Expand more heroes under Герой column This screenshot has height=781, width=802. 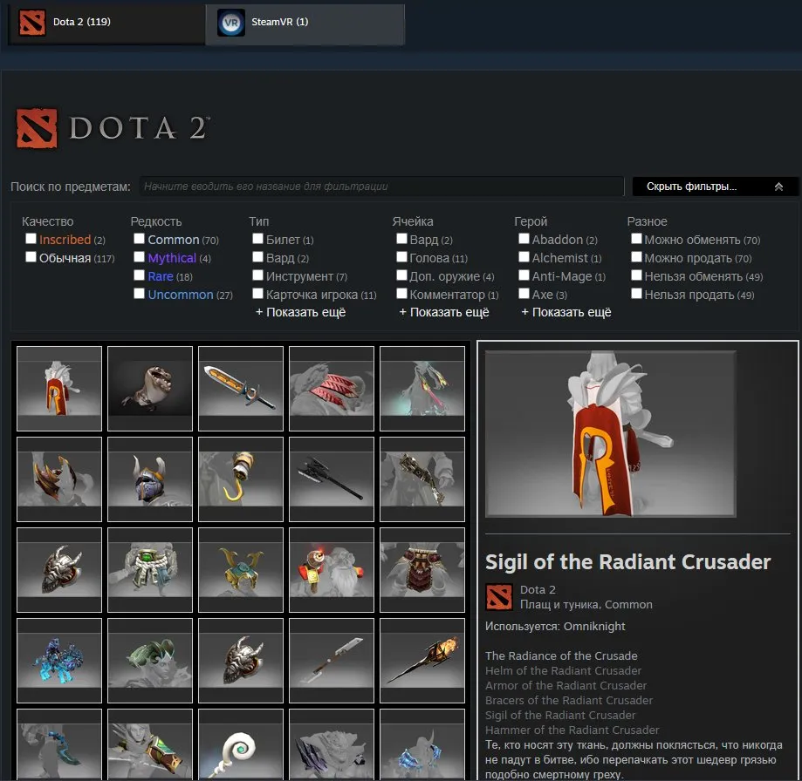point(566,312)
